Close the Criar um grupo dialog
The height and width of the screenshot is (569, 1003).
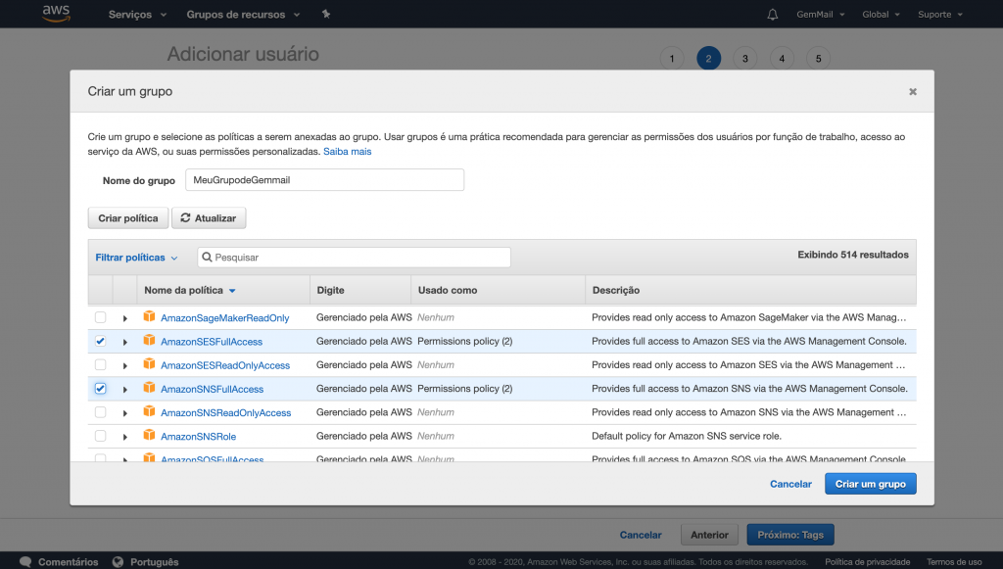(x=913, y=91)
